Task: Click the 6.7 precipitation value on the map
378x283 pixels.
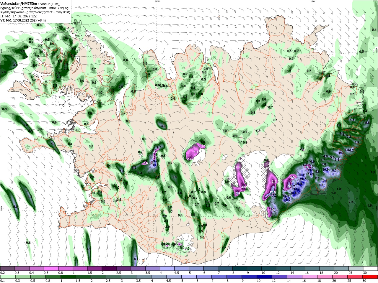Action: coord(136,259)
